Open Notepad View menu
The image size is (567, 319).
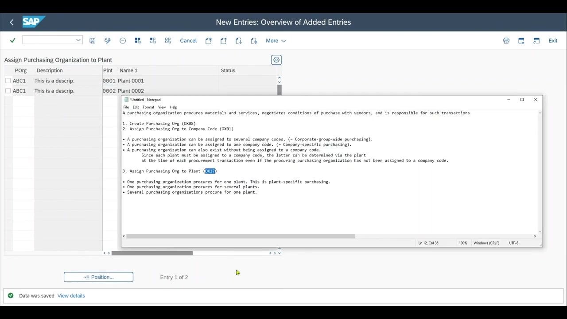click(162, 107)
